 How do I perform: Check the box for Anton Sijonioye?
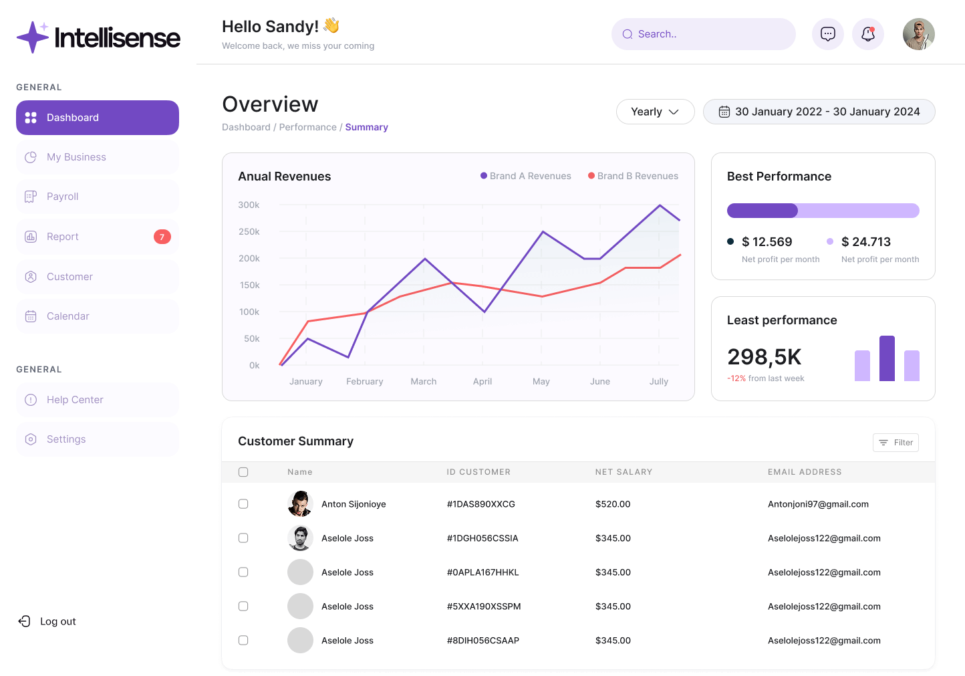tap(243, 504)
